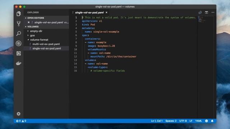Viewport: 230px width, 129px height.
Task: Click the '# volume-specific fields' comment
Action: pyautogui.click(x=108, y=71)
